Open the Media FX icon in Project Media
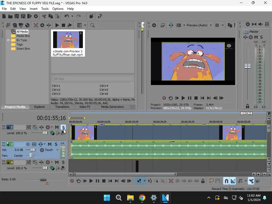The image size is (272, 204). coord(49,25)
